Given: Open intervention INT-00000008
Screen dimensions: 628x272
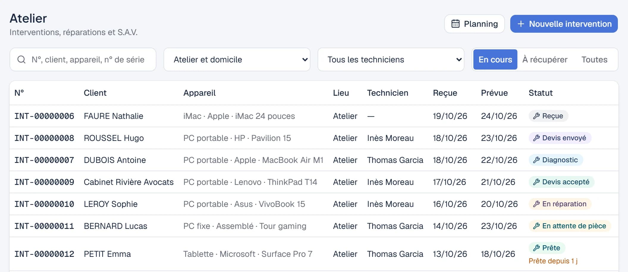Looking at the screenshot, I should 44,138.
